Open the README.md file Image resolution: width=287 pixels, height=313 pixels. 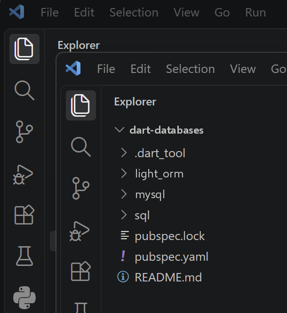click(x=168, y=277)
